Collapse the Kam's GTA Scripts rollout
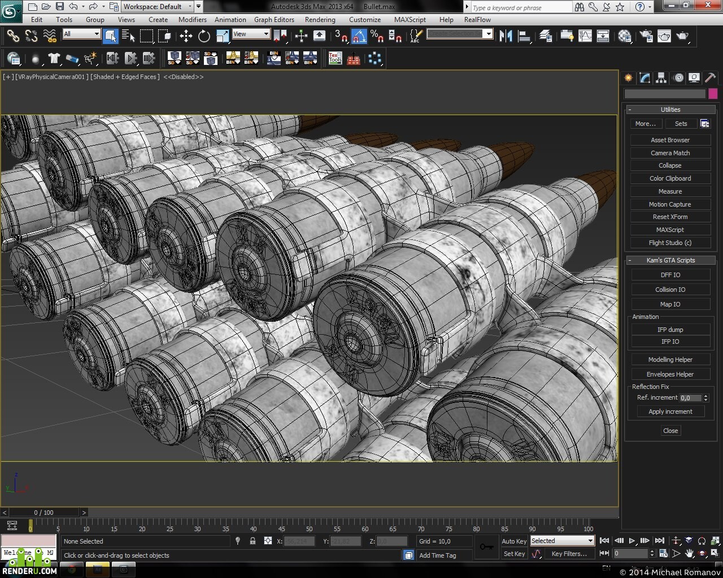Image resolution: width=723 pixels, height=578 pixels. click(x=670, y=260)
